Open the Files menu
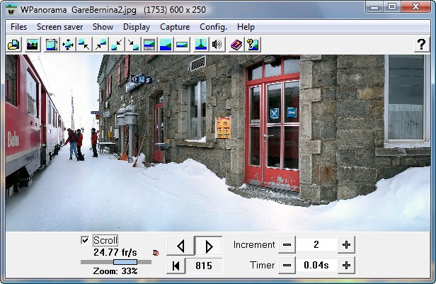 tap(19, 27)
